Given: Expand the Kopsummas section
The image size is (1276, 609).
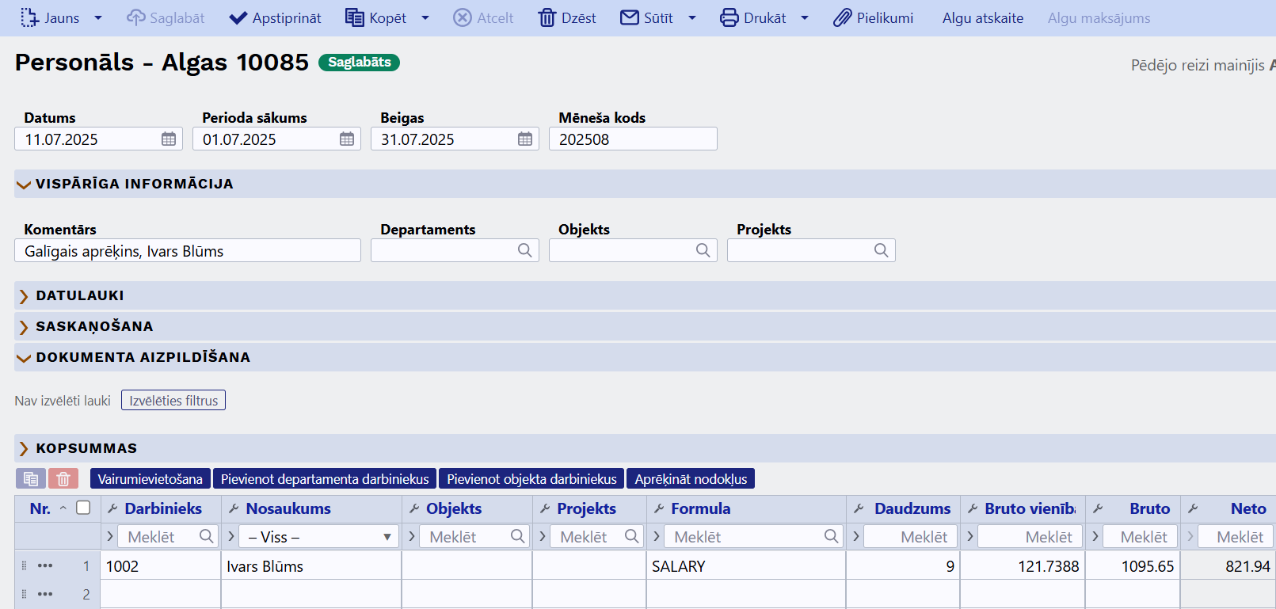Looking at the screenshot, I should click(24, 449).
